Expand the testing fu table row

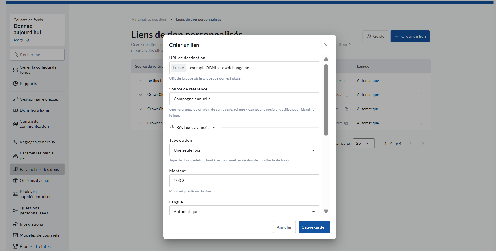pos(140,80)
